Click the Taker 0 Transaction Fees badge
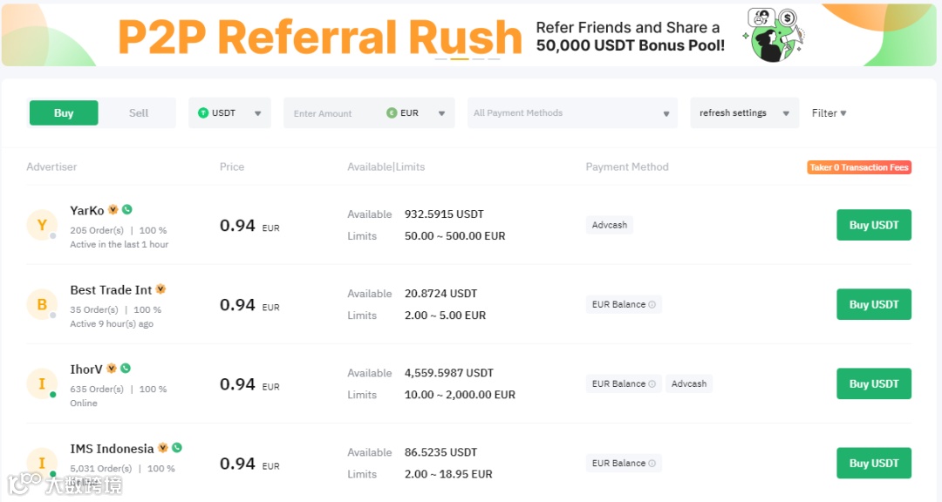 coord(859,167)
